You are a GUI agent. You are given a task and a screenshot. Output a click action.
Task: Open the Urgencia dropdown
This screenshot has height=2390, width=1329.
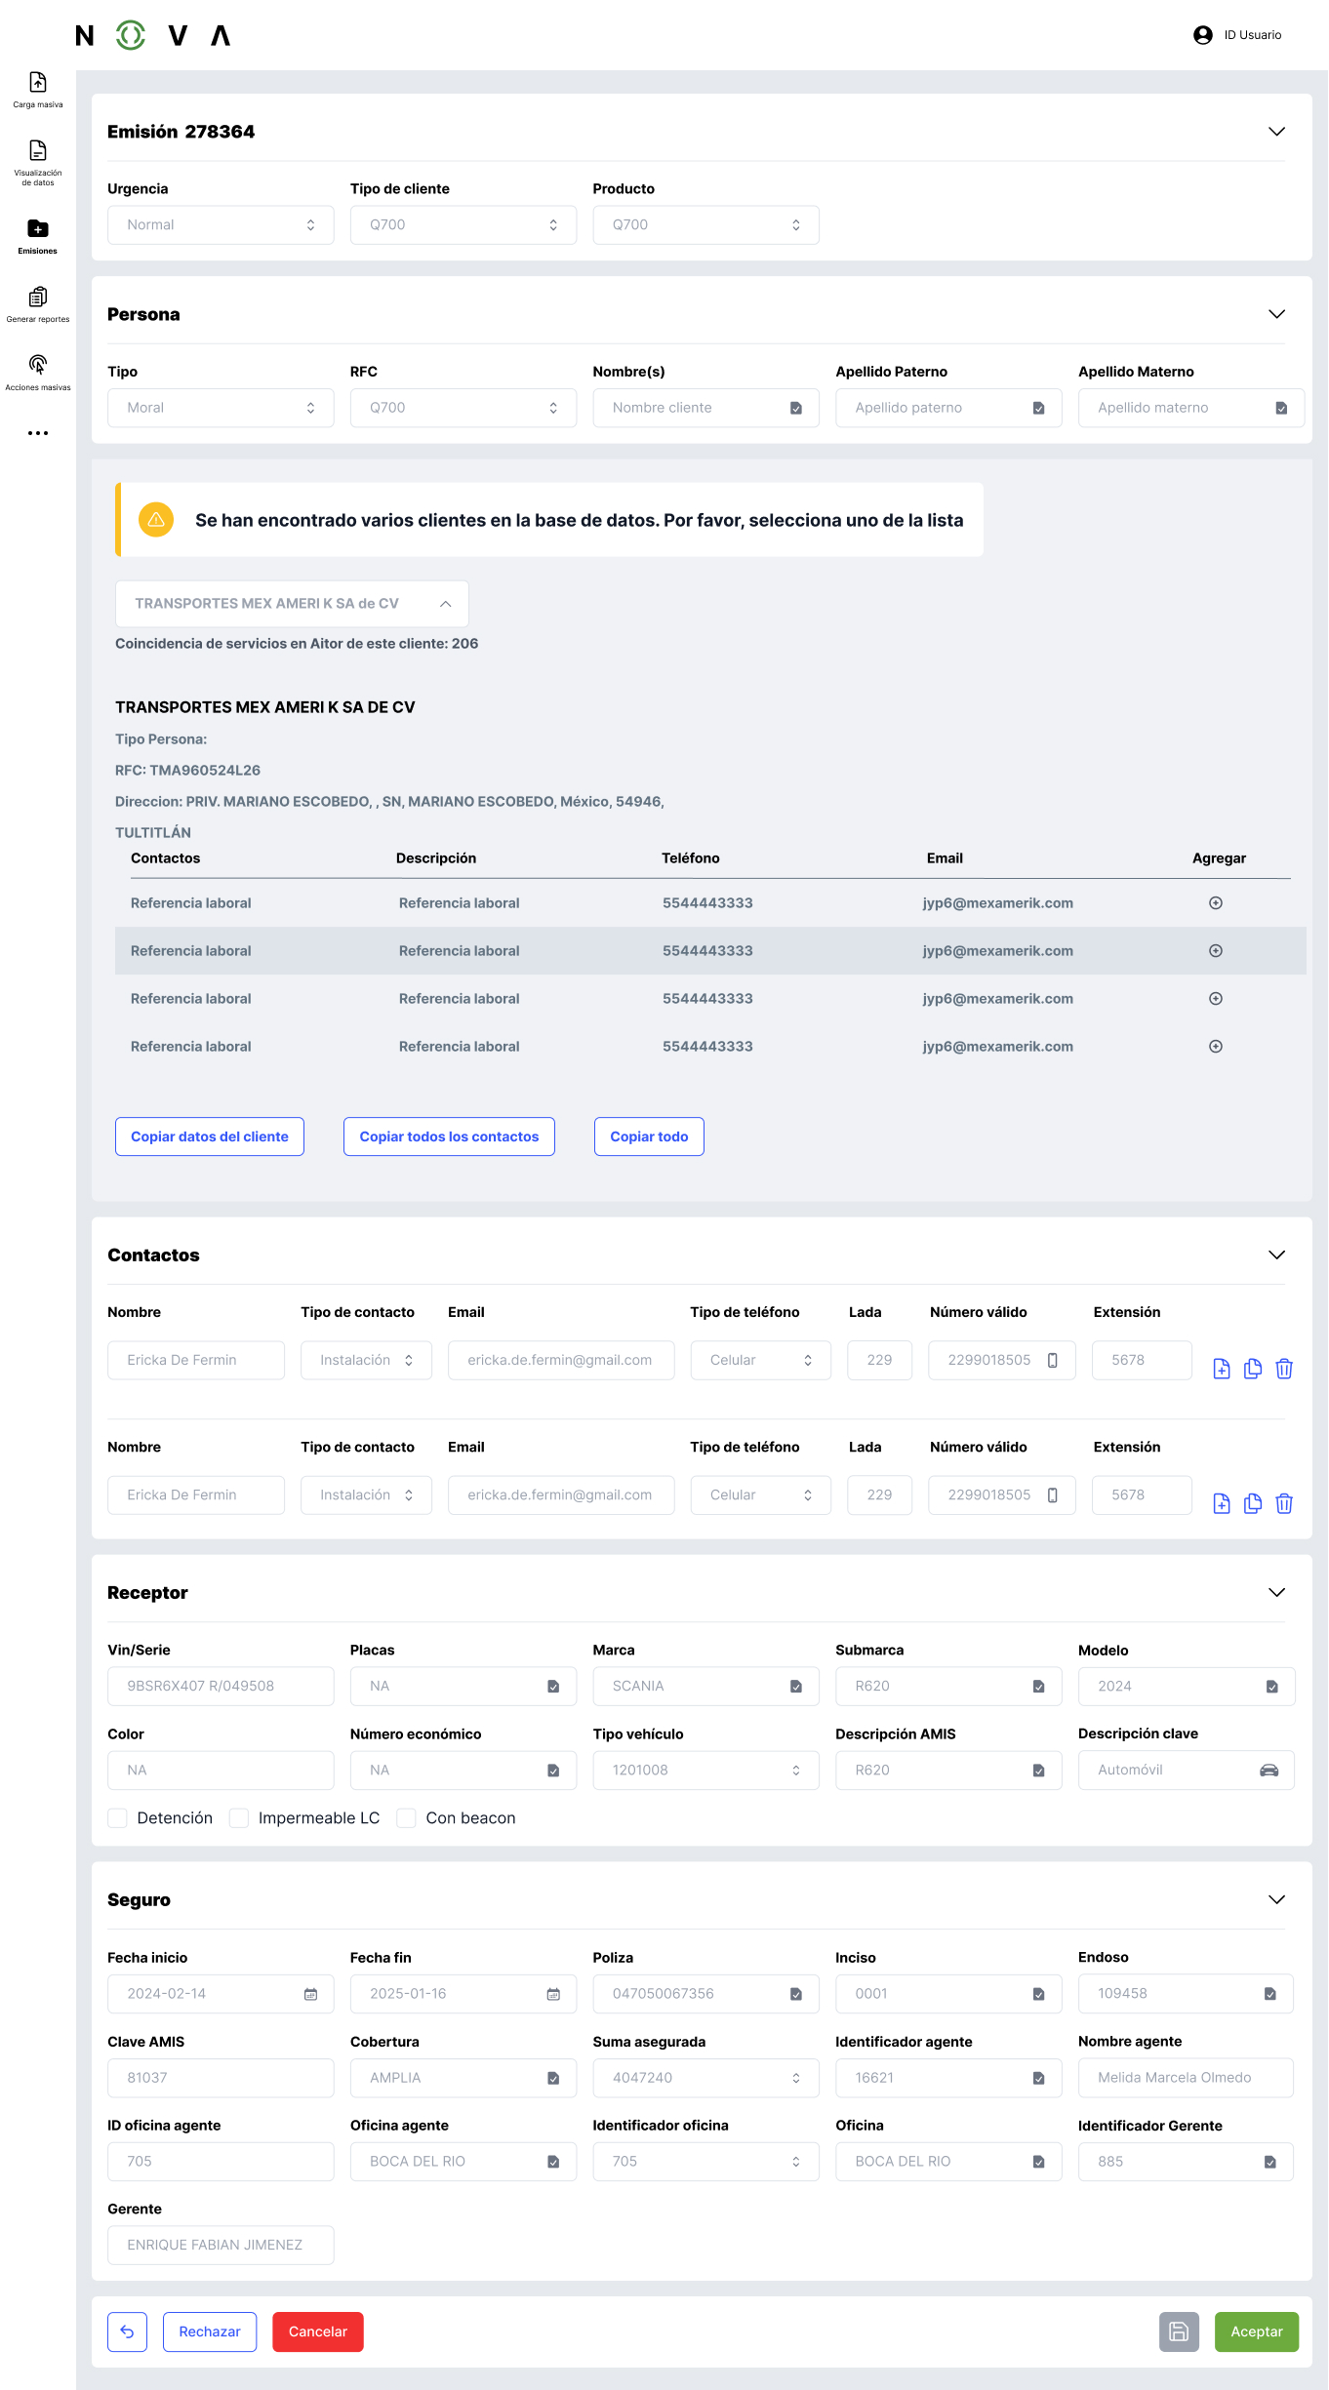pyautogui.click(x=221, y=224)
